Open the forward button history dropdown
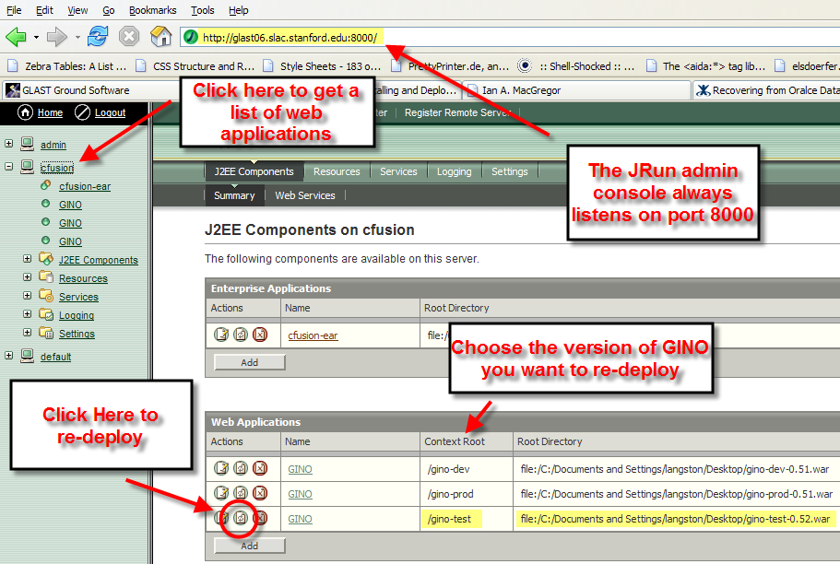Screen dimensions: 840x564 click(x=77, y=38)
